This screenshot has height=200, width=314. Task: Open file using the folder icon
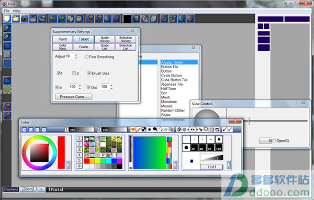[x=16, y=19]
